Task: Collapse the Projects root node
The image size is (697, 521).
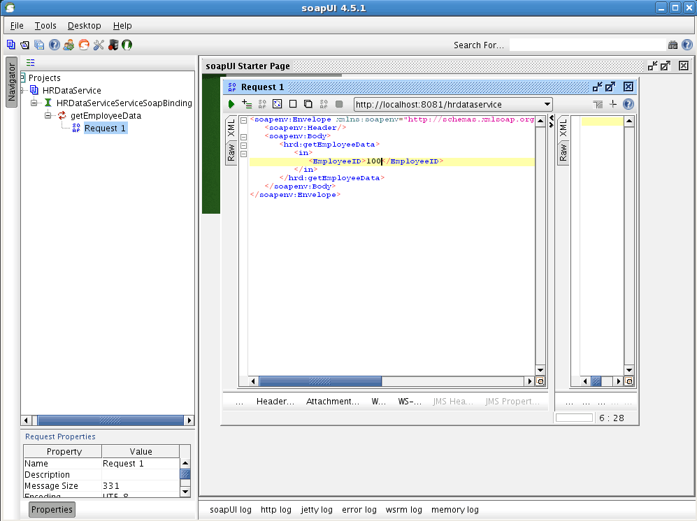Action: (x=22, y=78)
